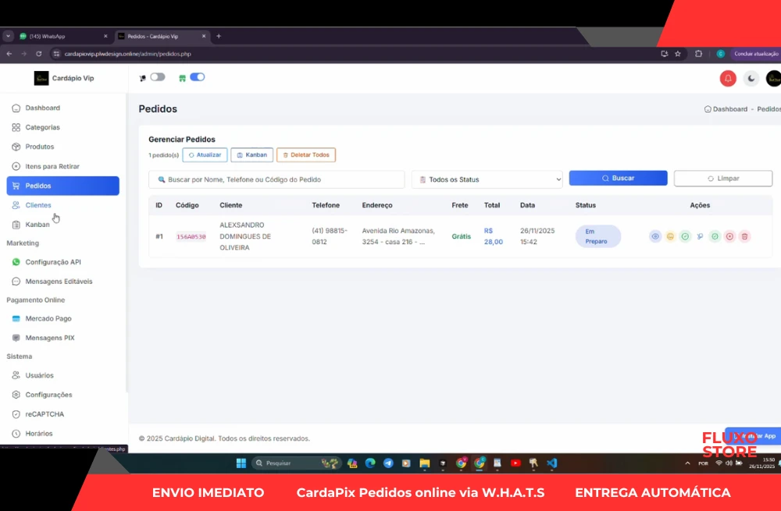Click the Buscar button
The height and width of the screenshot is (511, 781).
[618, 178]
